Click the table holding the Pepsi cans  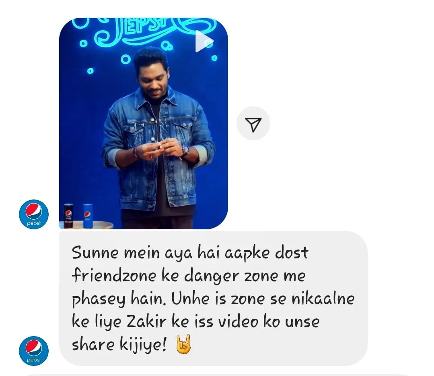(x=86, y=225)
